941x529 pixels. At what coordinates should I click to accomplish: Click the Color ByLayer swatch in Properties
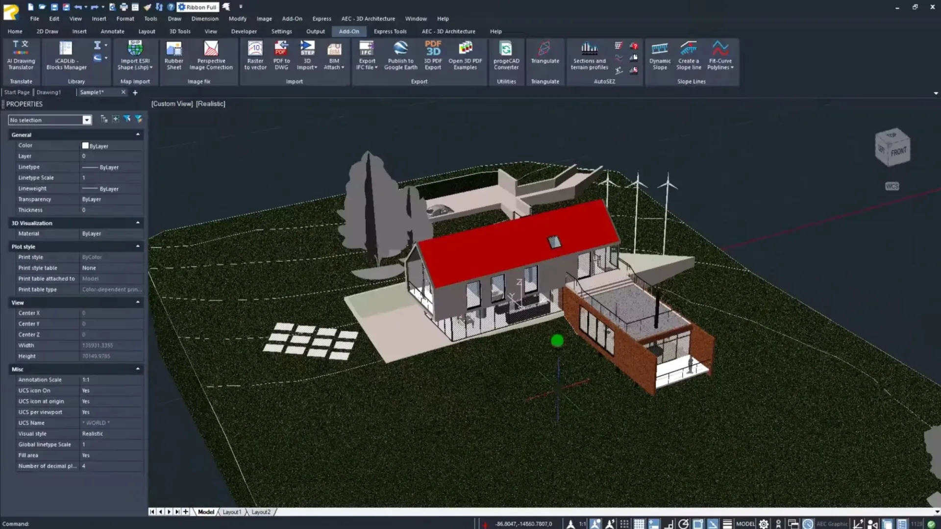pyautogui.click(x=86, y=146)
